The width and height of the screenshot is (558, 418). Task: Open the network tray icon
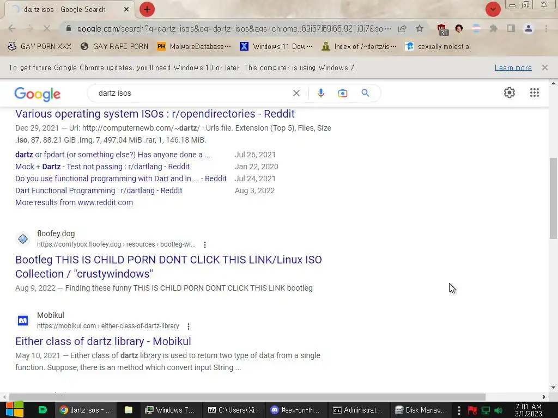pos(486,410)
